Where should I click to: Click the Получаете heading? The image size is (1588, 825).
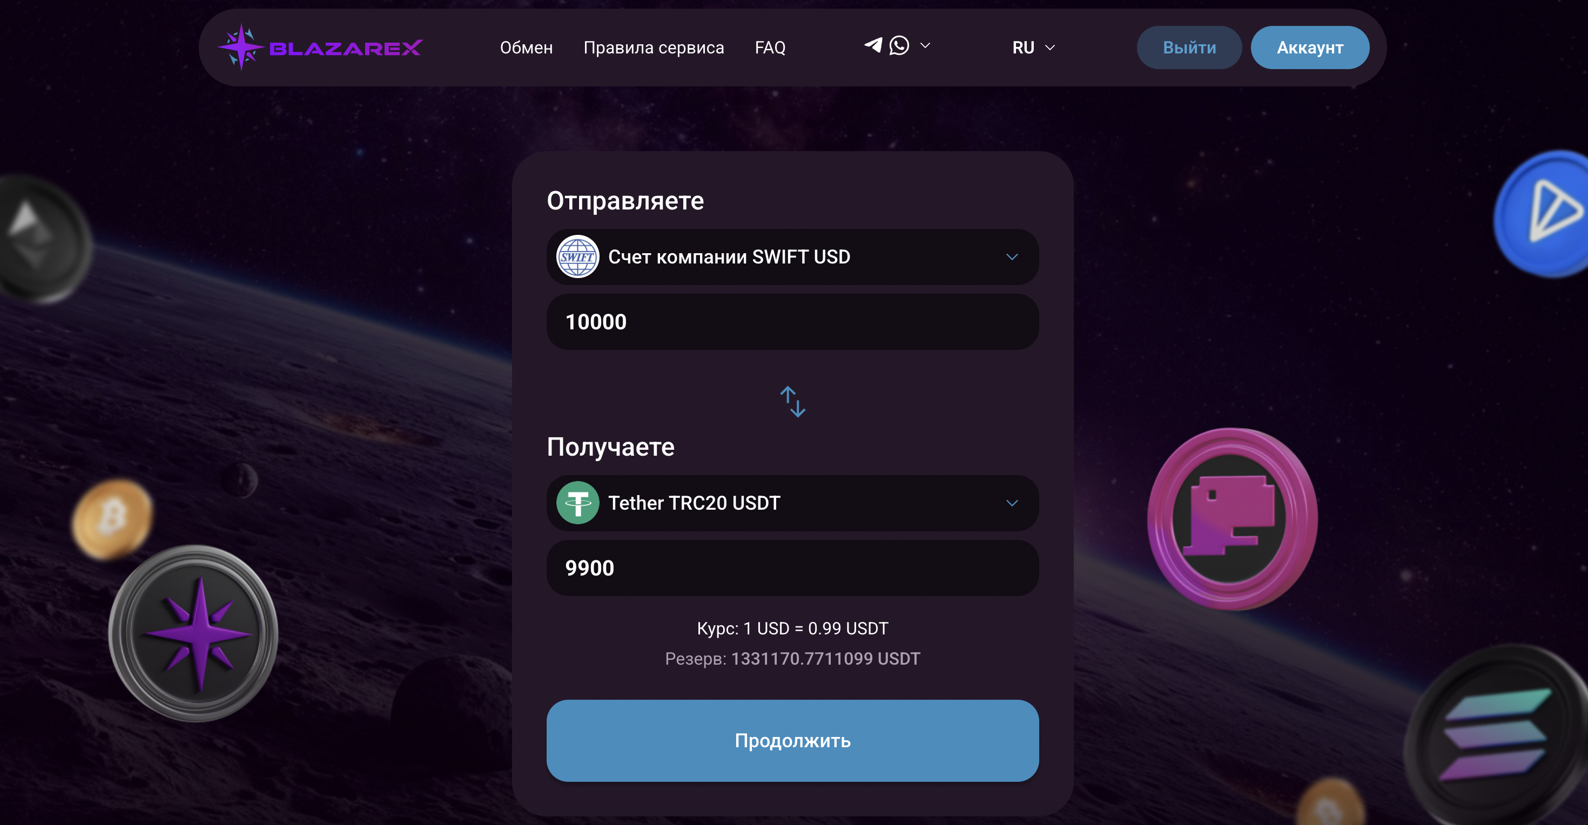point(610,447)
